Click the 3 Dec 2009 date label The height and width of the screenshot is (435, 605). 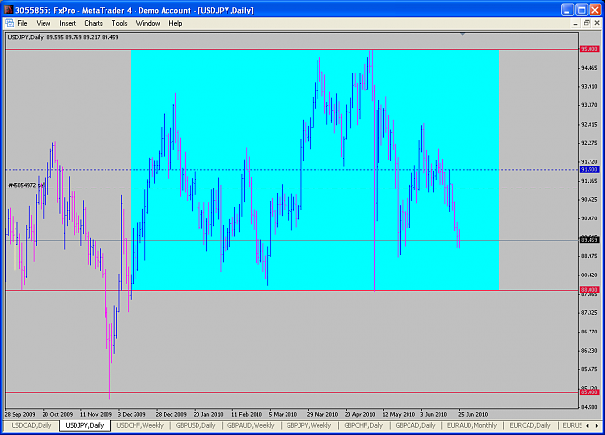coord(132,414)
